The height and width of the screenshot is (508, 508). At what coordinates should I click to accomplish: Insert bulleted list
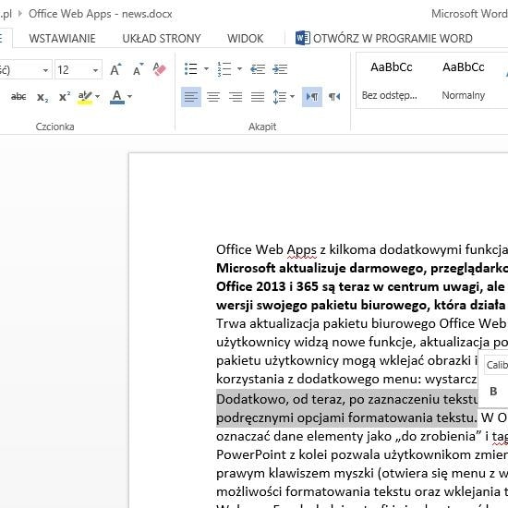(x=191, y=69)
